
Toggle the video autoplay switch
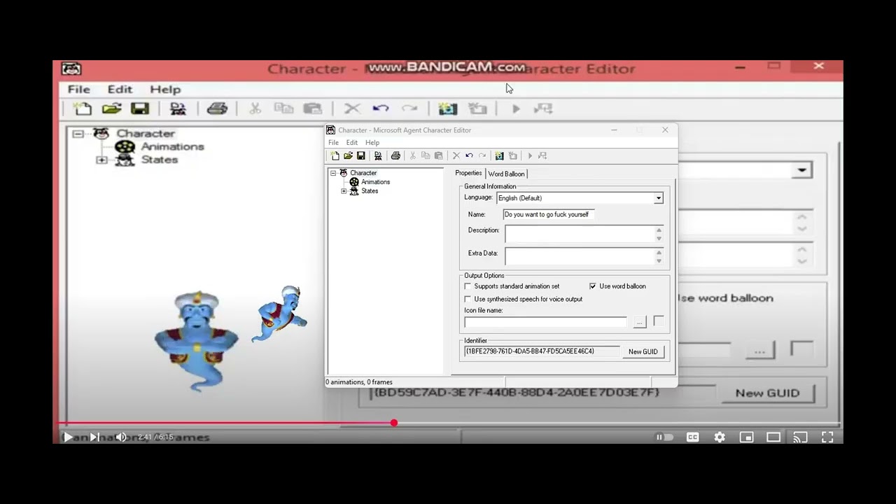click(x=664, y=437)
